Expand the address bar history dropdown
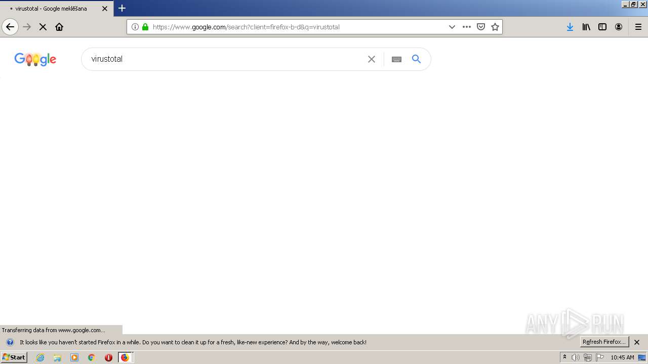Screen dimensions: 648x364 pos(452,27)
